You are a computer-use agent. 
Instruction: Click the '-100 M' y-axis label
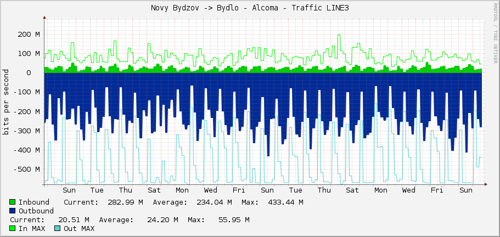pos(27,92)
